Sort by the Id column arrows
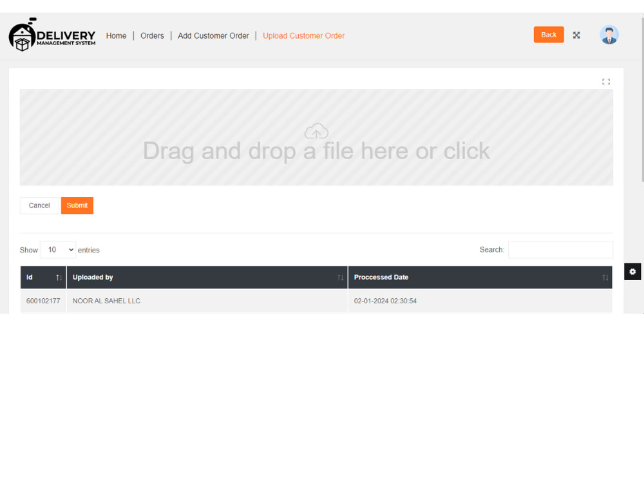Viewport: 644px width, 483px height. [x=59, y=278]
